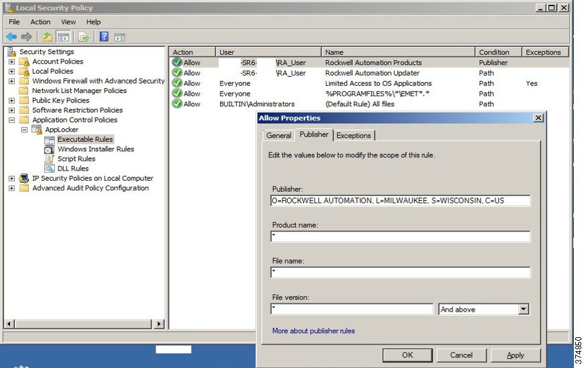Toggle the Show/Hide Console Tree icon

(x=63, y=37)
